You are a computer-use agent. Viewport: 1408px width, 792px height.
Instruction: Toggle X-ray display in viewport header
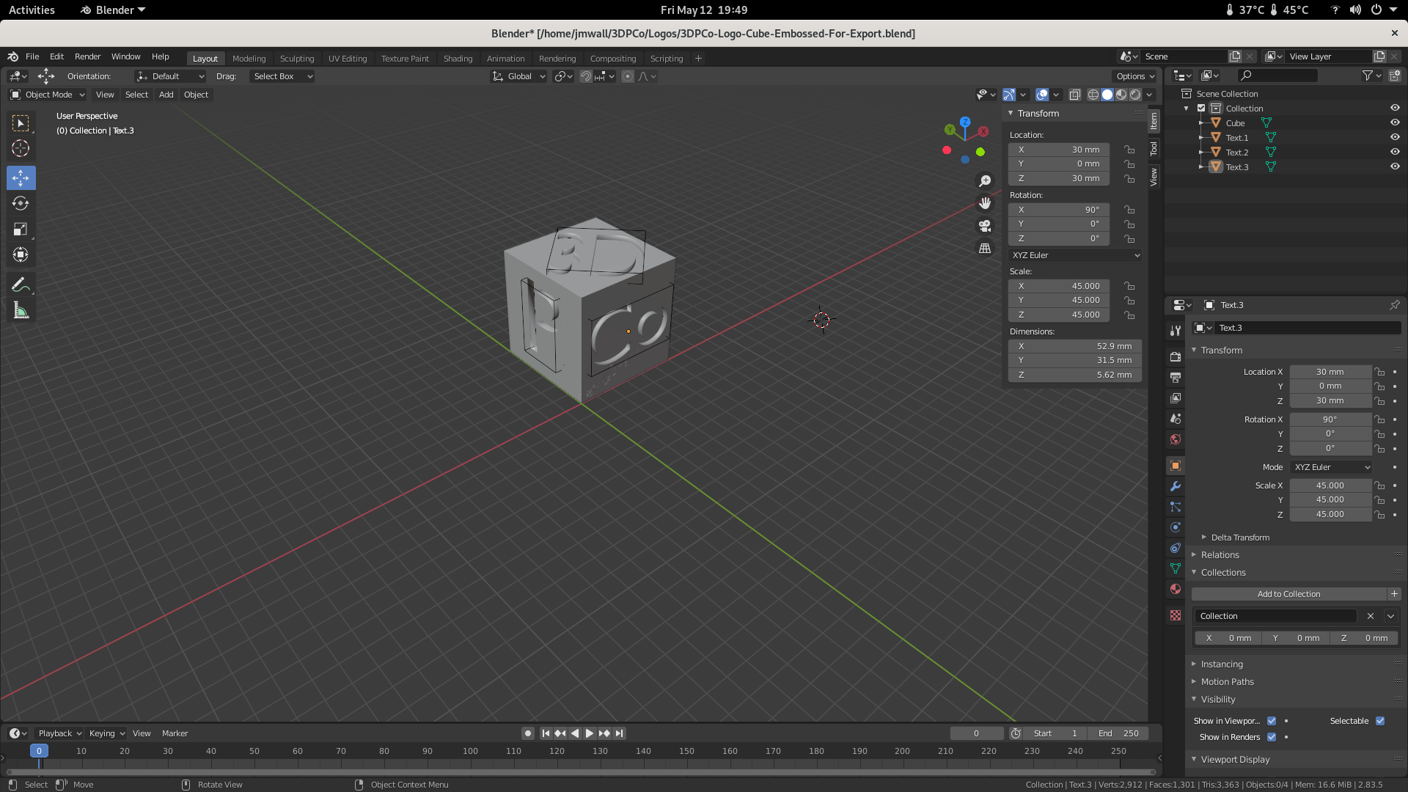click(x=1074, y=95)
